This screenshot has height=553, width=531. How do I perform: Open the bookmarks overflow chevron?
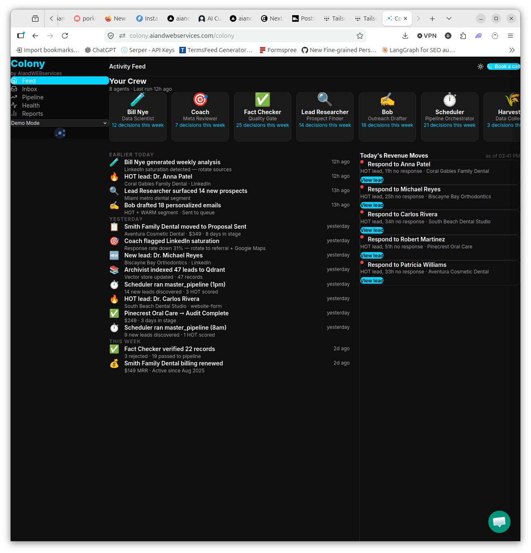coord(512,50)
